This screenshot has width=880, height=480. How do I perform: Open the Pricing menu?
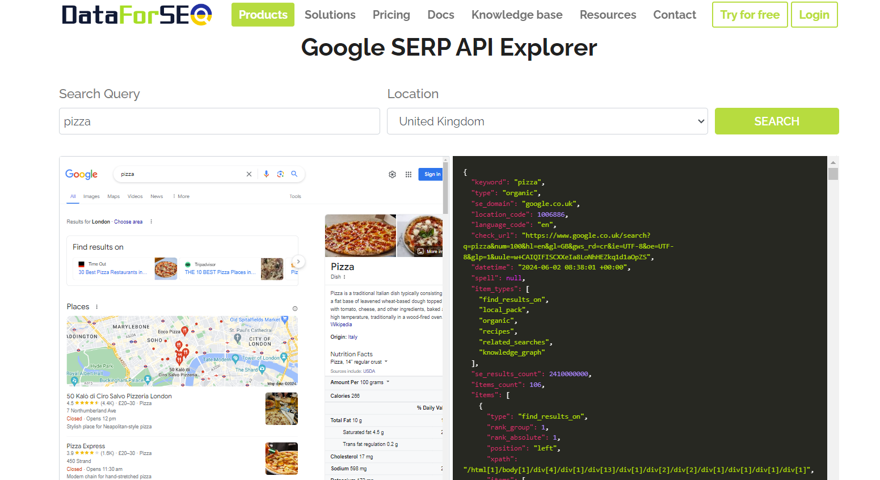coord(391,15)
